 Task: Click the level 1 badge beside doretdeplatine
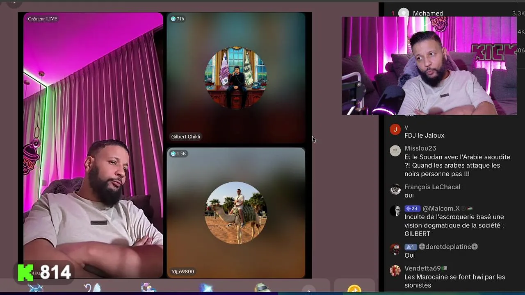click(x=410, y=247)
